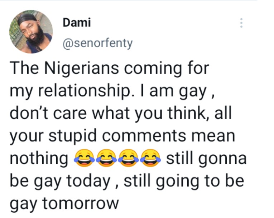Open the three-dot more options menu
Image resolution: width=274 pixels, height=218 pixels.
(x=241, y=23)
